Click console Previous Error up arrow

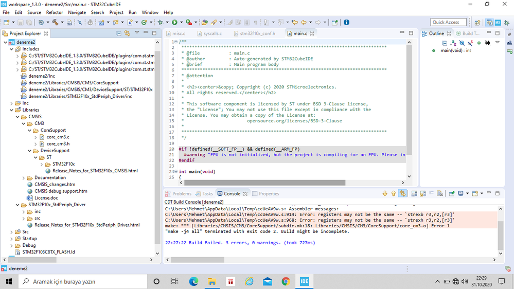tap(394, 194)
